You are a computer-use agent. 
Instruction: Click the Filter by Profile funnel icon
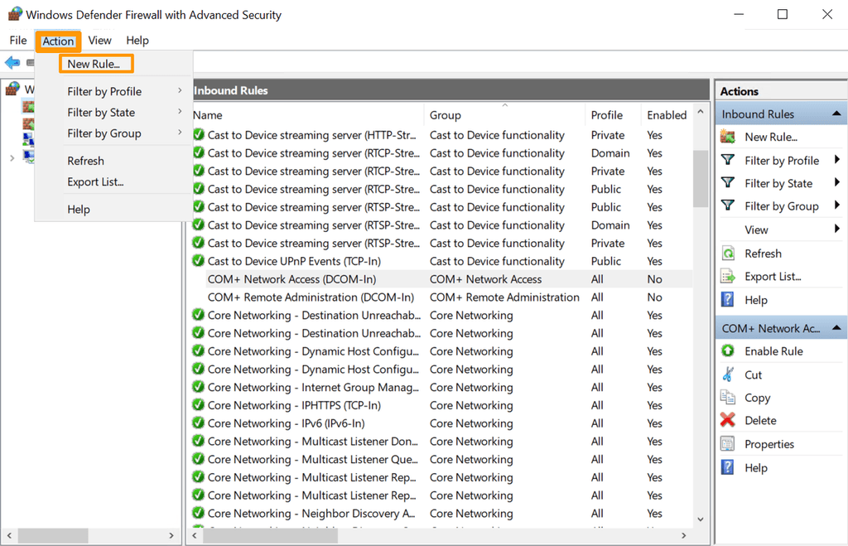727,160
